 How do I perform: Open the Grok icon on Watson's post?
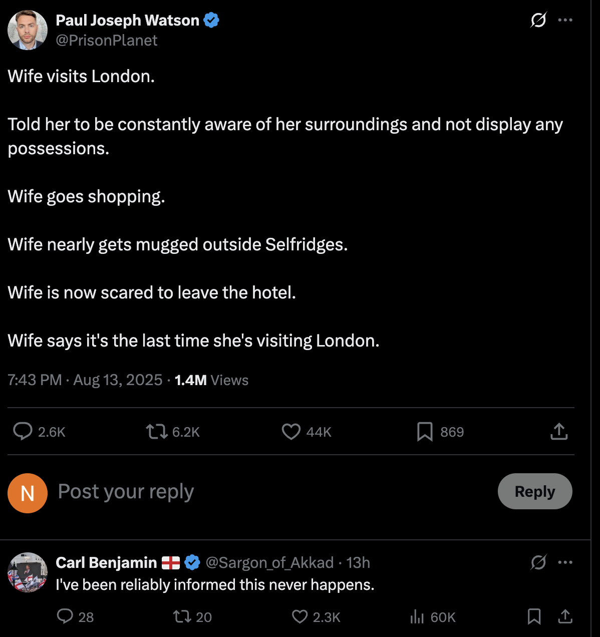click(538, 20)
